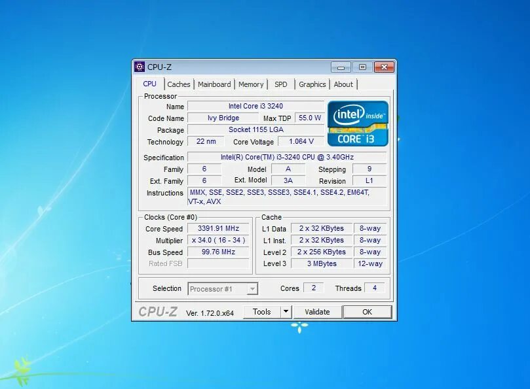Click the Code Name value 'Ivy Bridge'

pos(223,118)
